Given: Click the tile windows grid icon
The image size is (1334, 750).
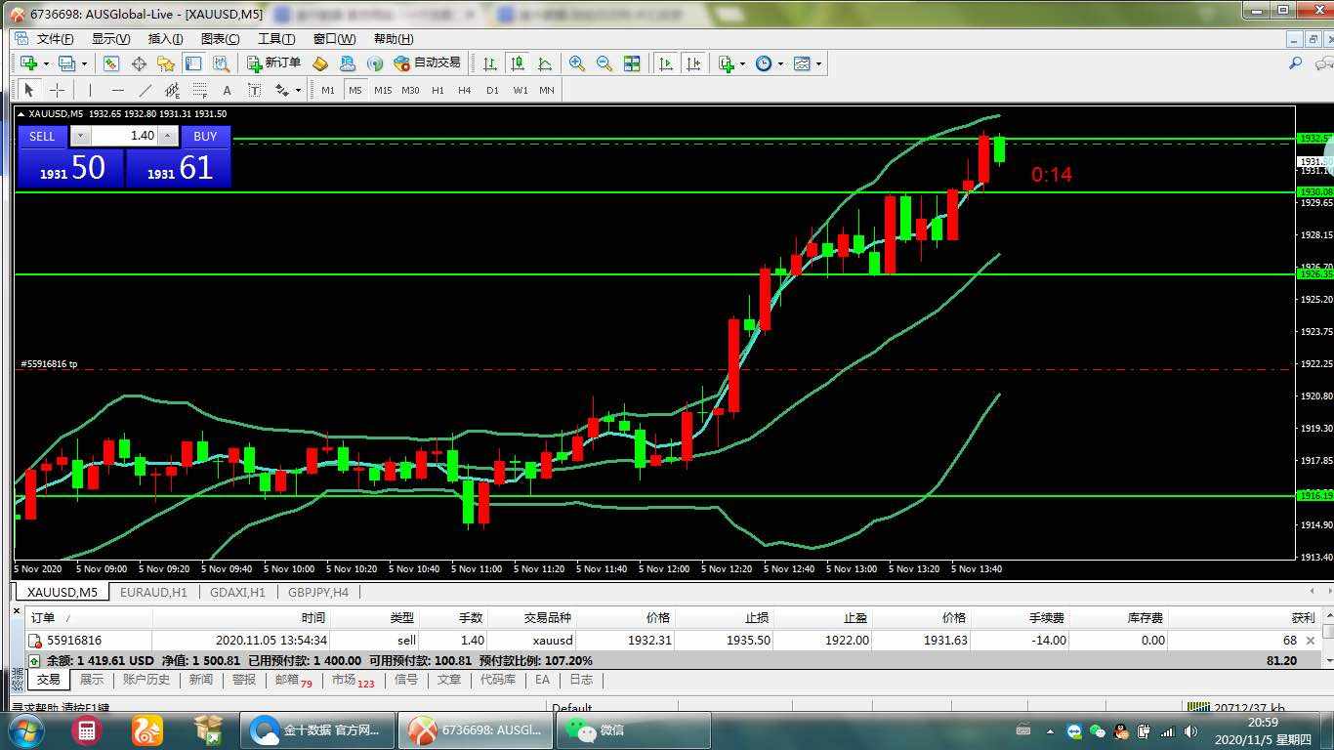Looking at the screenshot, I should tap(632, 63).
